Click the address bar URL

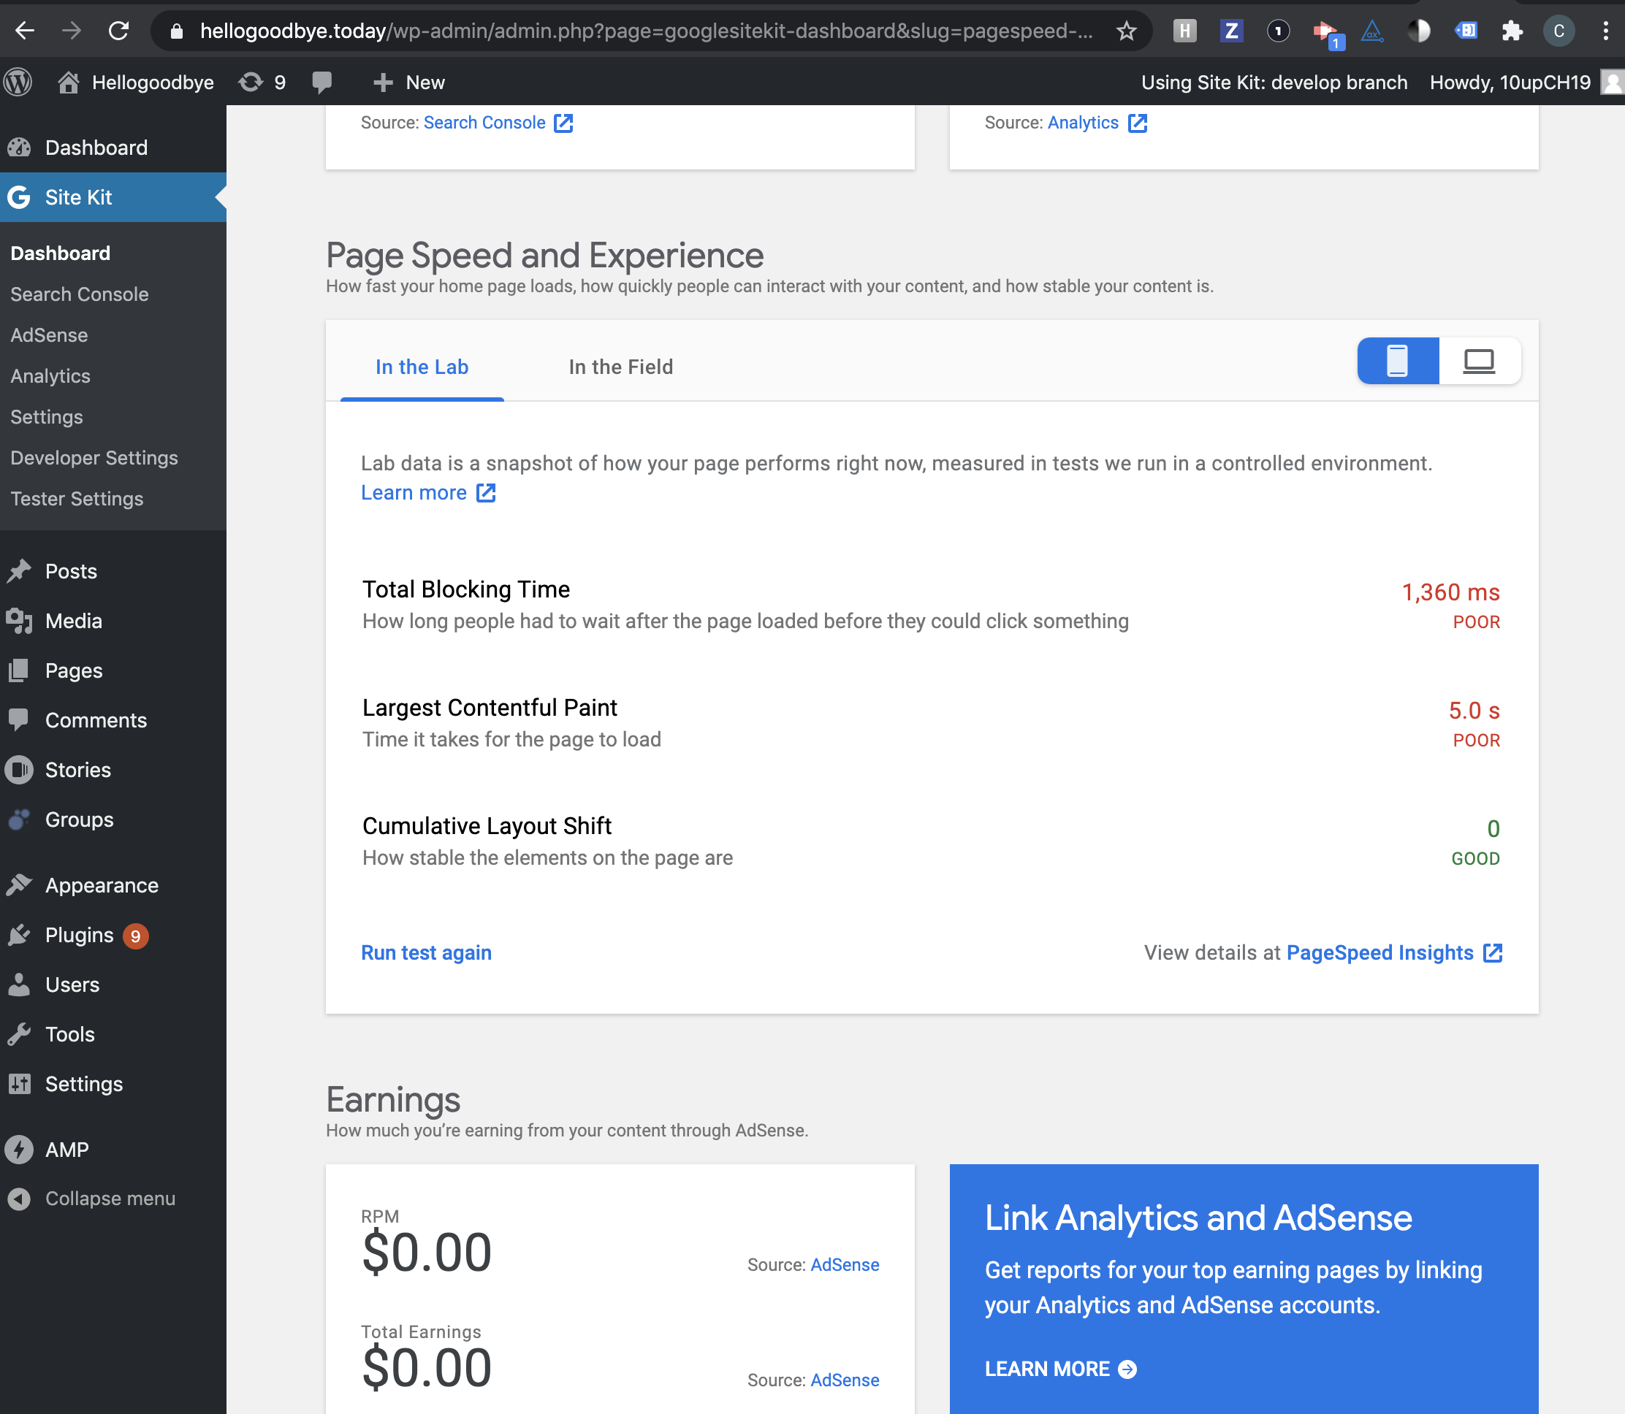646,31
